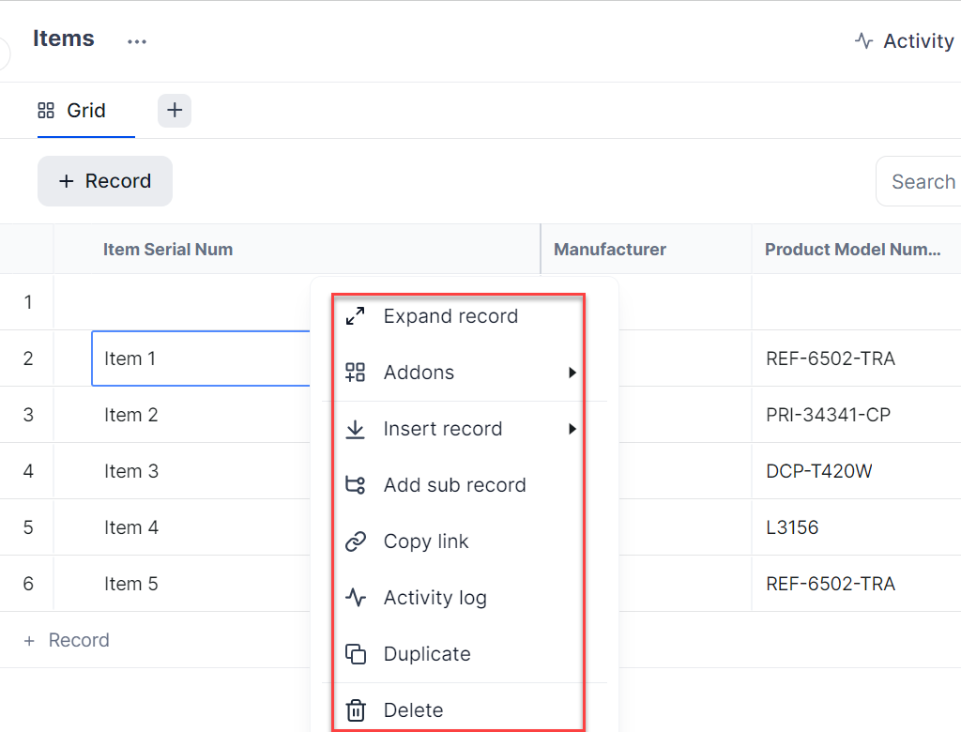Screen dimensions: 961x732
Task: Click the Addons grid-plus icon
Action: 356,373
